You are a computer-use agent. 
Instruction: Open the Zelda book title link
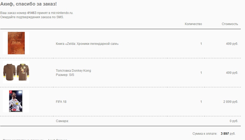point(87,44)
